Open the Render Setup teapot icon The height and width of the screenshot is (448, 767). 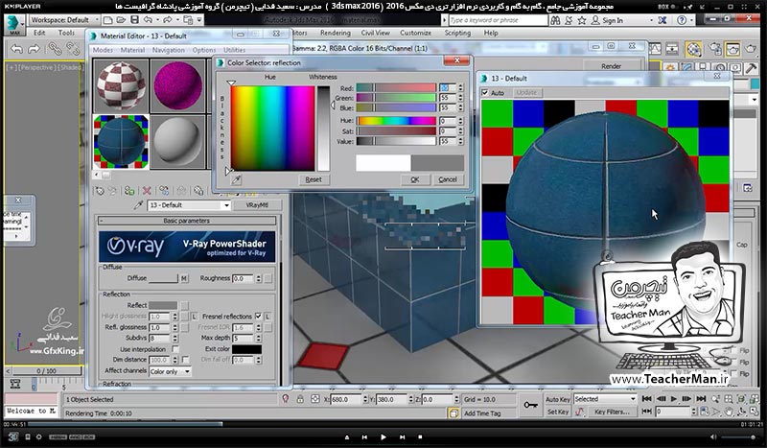point(714,49)
